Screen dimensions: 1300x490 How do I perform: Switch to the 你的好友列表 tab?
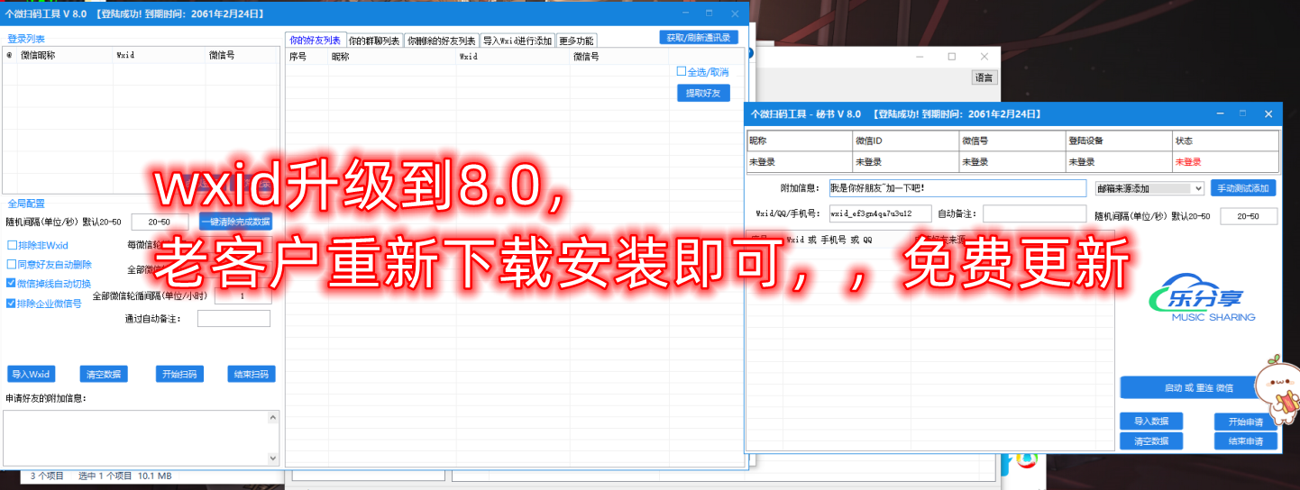(x=315, y=41)
